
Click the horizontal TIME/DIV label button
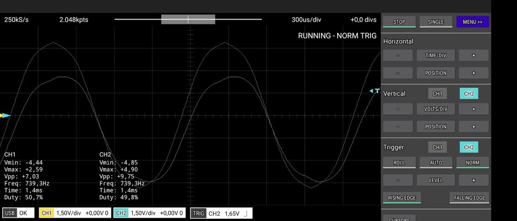click(x=436, y=55)
